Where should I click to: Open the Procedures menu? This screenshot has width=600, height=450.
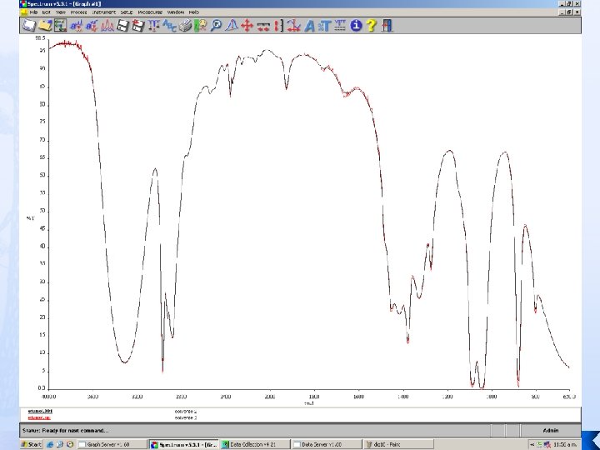(150, 12)
